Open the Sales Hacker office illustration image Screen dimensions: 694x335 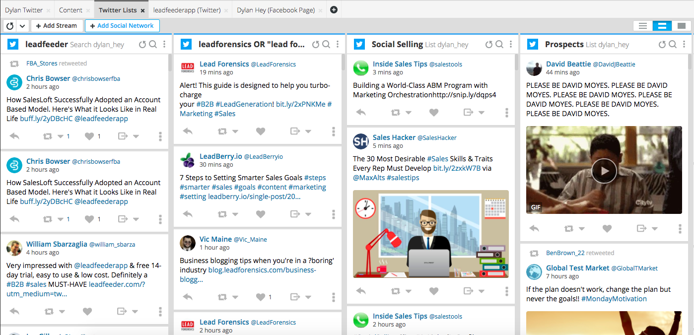(431, 234)
